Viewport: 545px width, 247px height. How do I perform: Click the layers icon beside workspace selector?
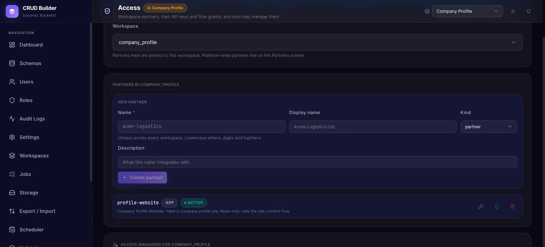[x=427, y=11]
